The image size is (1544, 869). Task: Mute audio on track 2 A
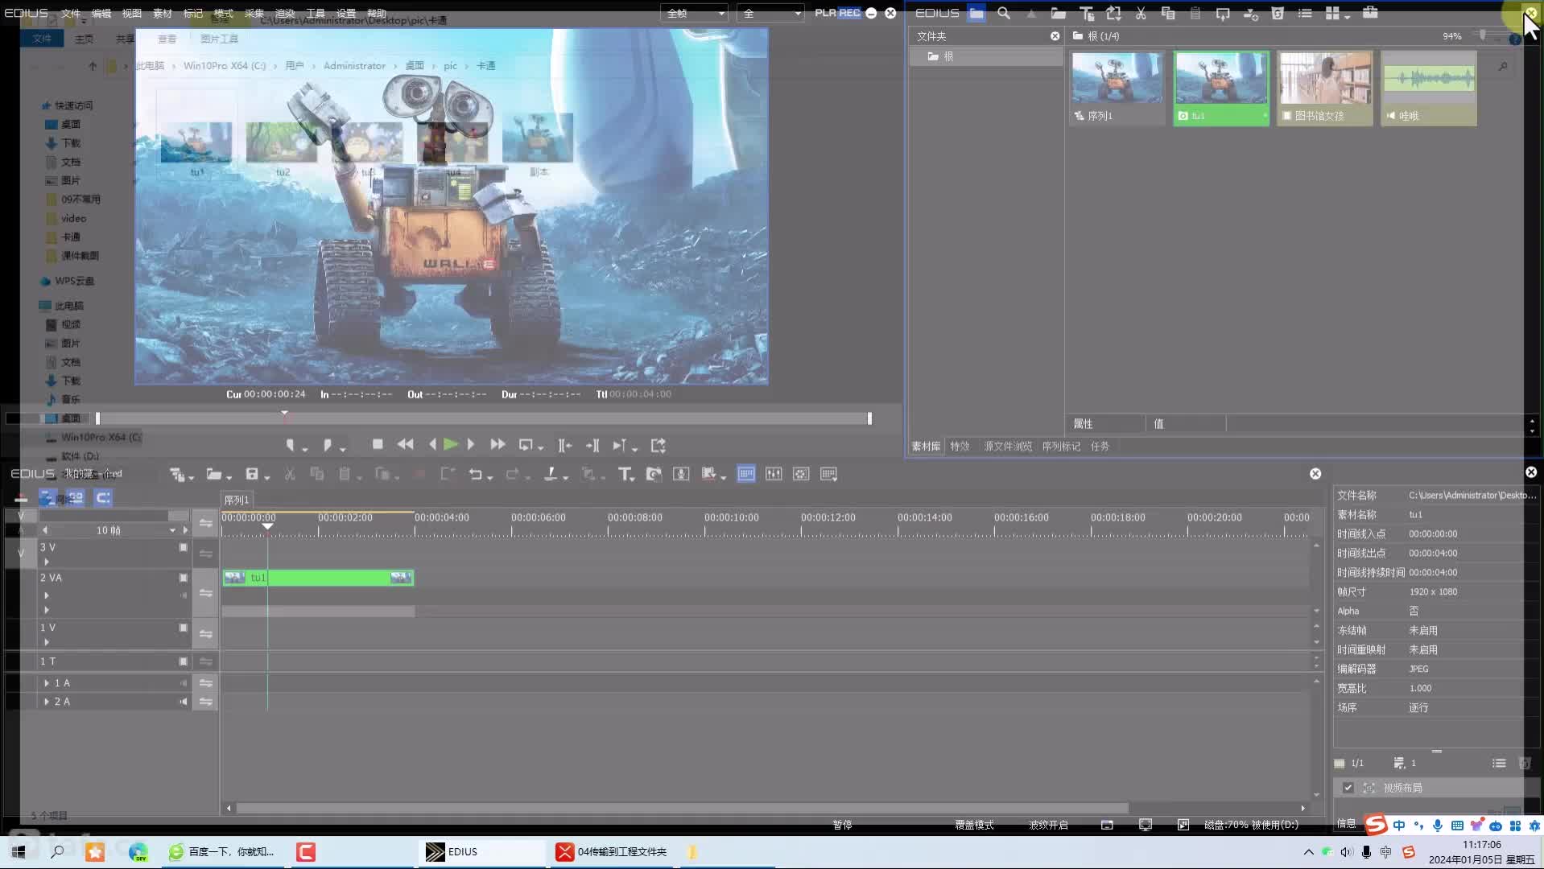184,702
